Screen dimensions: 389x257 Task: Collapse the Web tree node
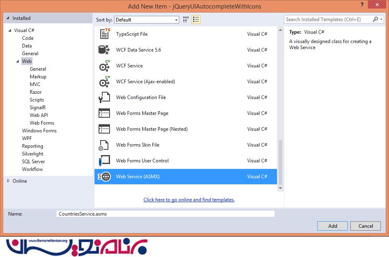[18, 61]
